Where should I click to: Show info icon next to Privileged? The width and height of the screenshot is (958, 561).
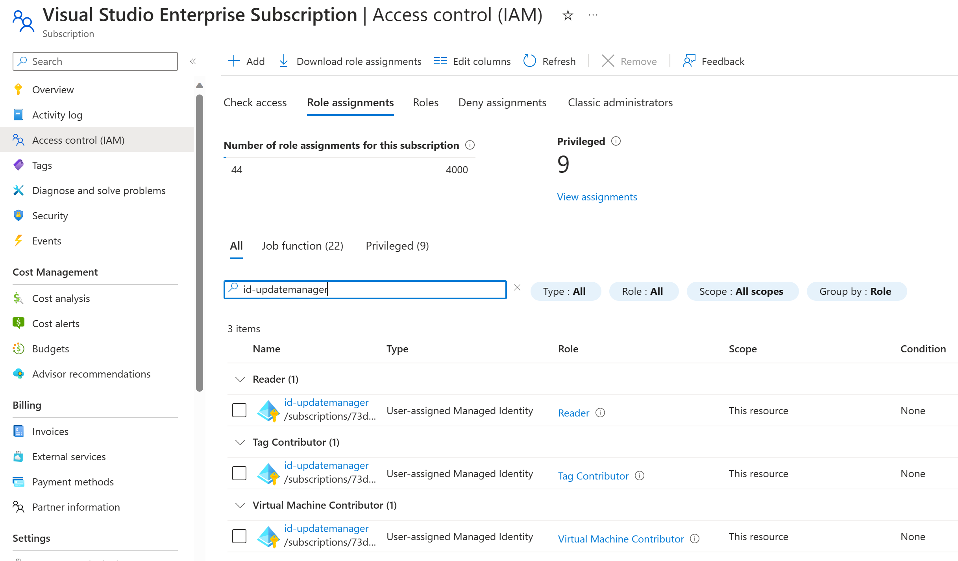(x=616, y=141)
